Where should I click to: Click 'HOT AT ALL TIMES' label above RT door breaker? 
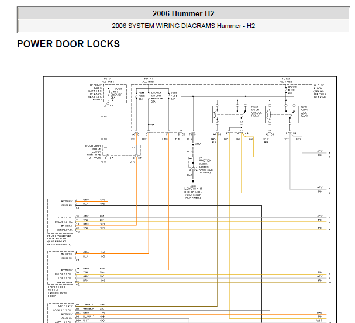click(108, 80)
